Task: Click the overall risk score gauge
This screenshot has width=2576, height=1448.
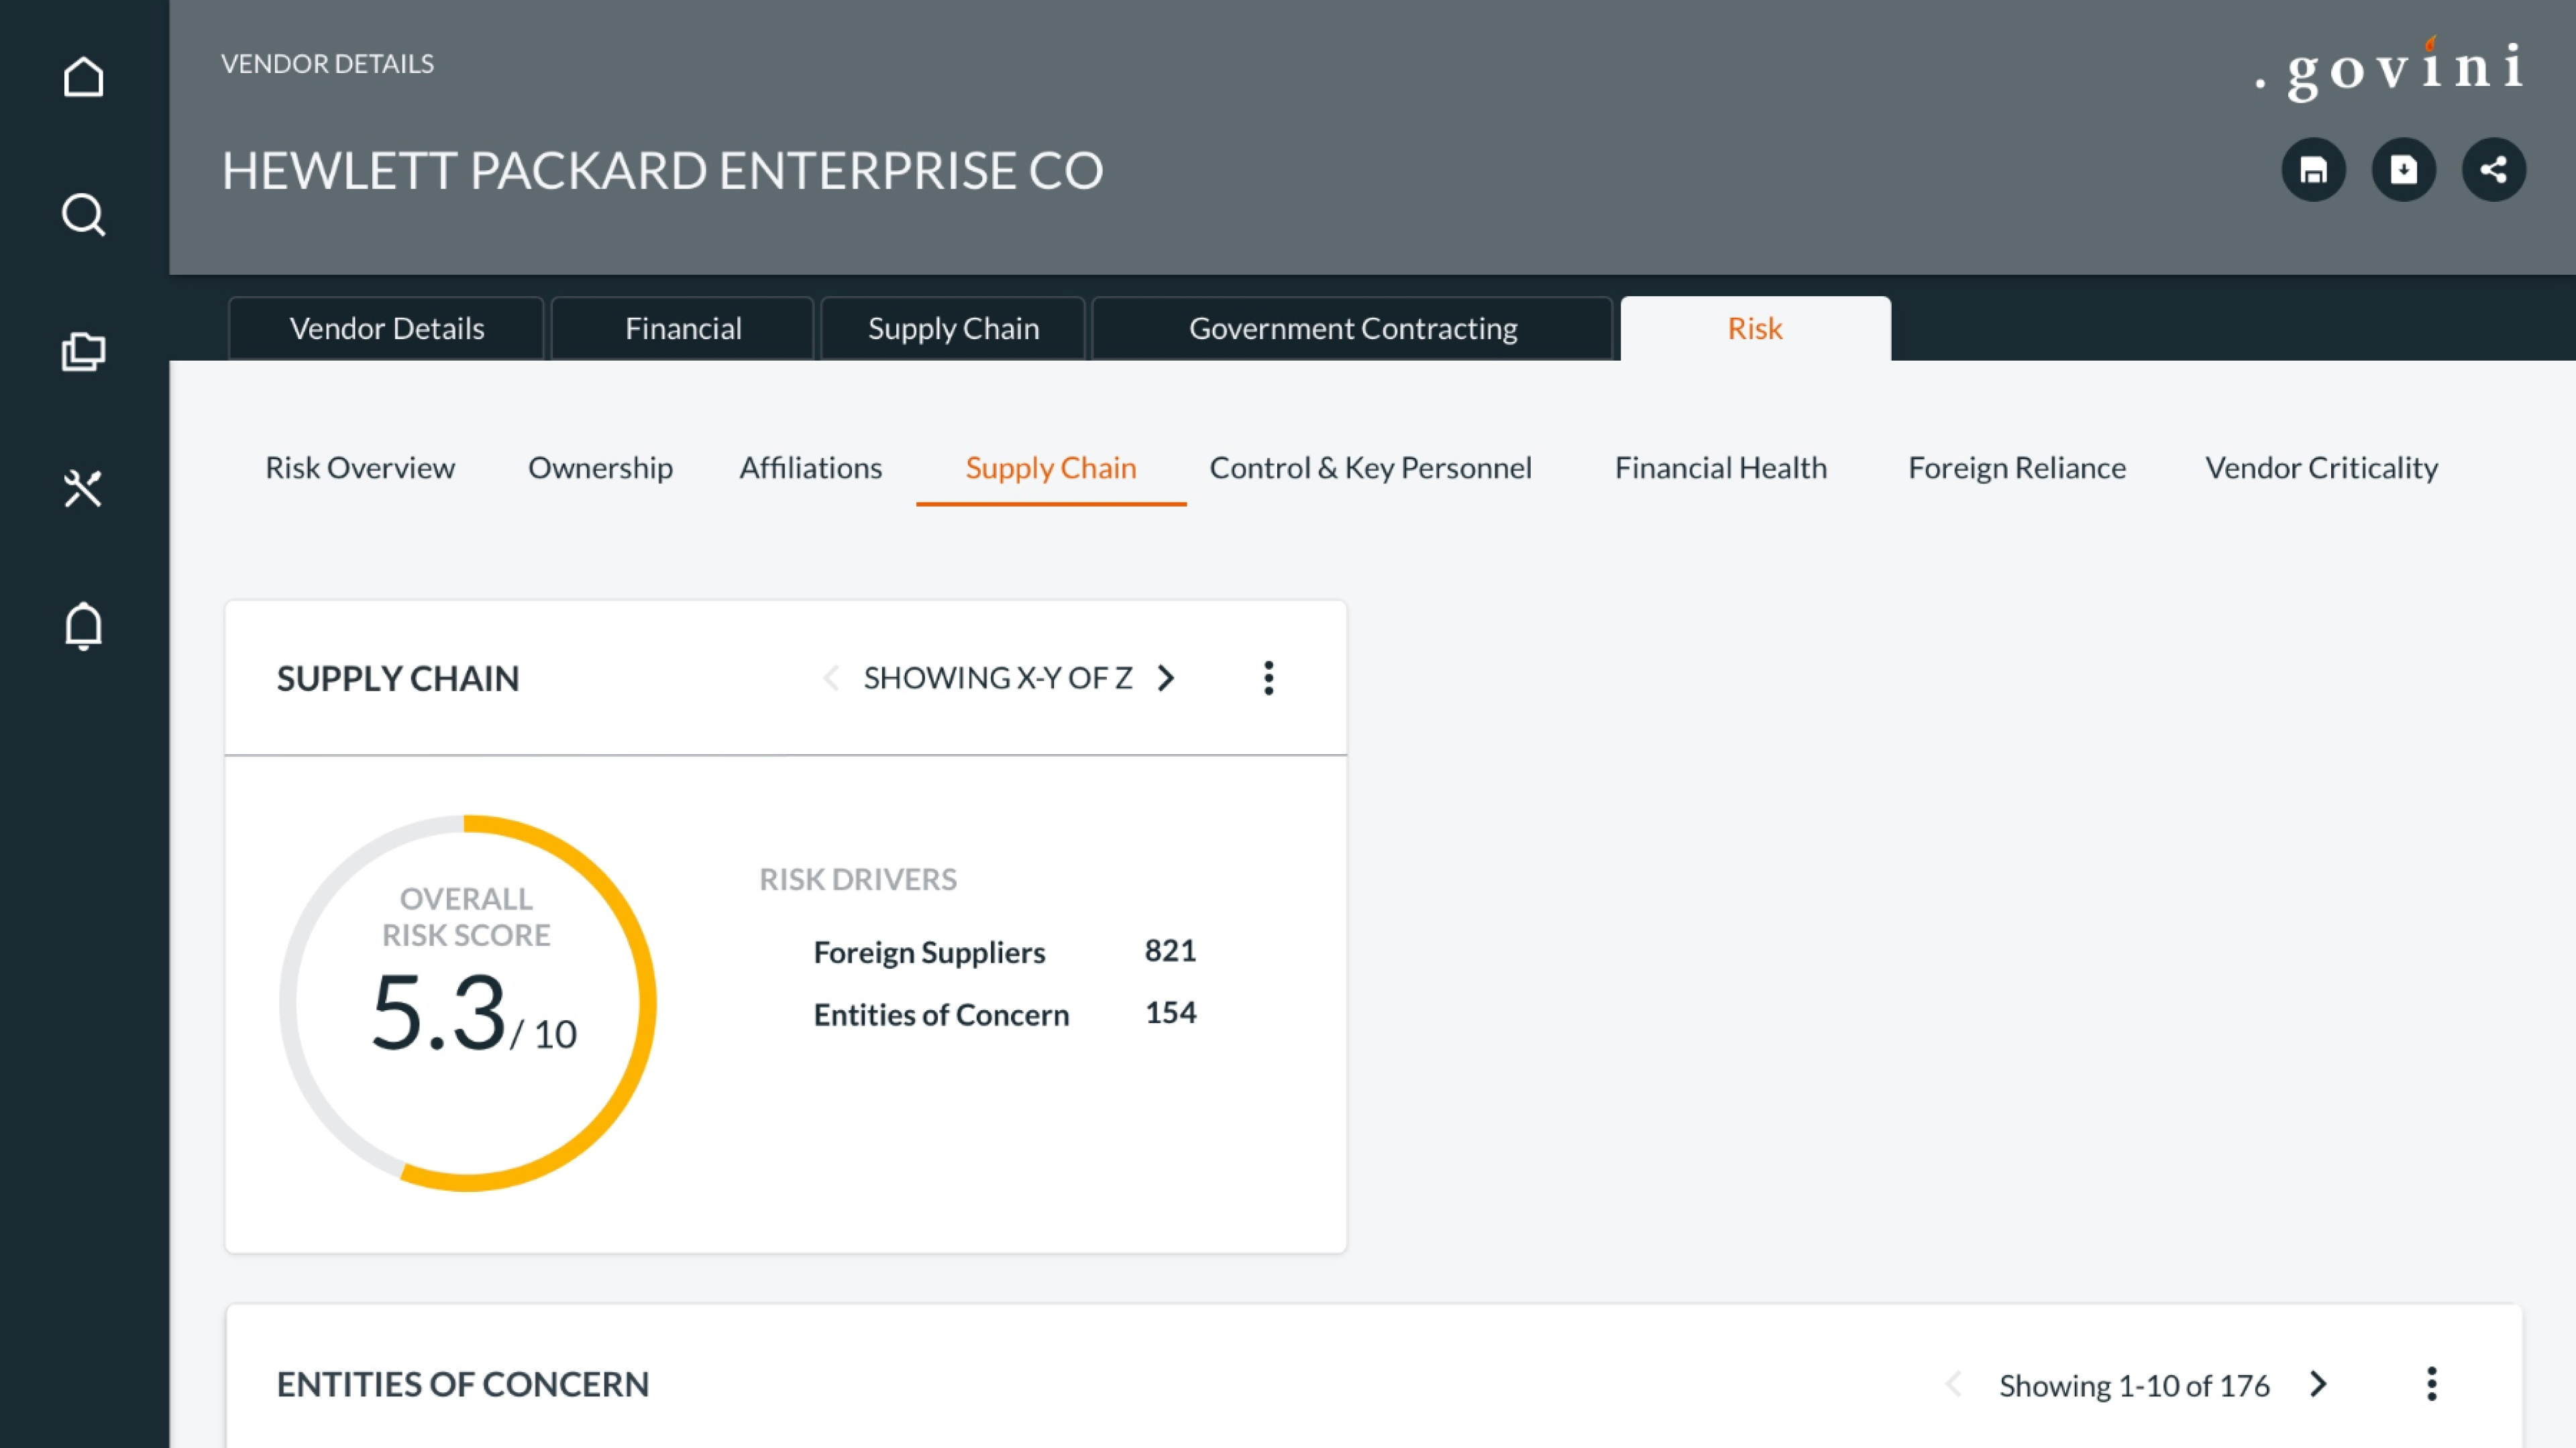Action: coord(467,1002)
